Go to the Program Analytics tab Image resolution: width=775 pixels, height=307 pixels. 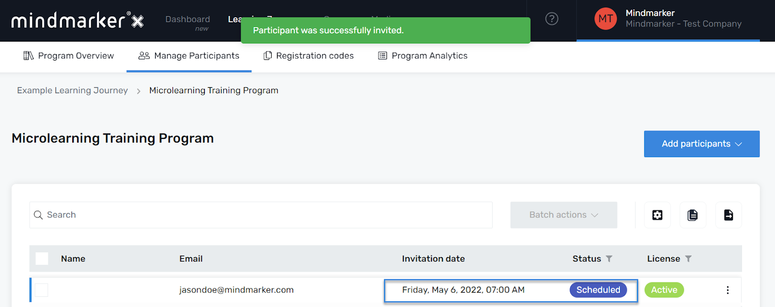(x=423, y=56)
